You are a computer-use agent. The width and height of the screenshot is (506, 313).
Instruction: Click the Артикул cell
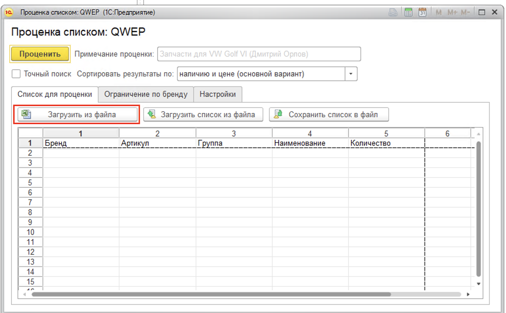[x=157, y=143]
